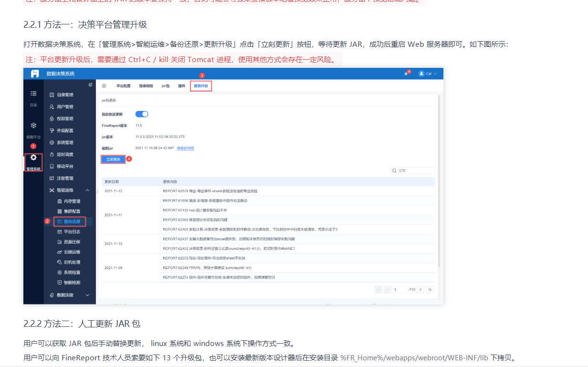588x367 pixels.
Task: Click the 智能运维 icon in the sidebar
Action: [52, 190]
